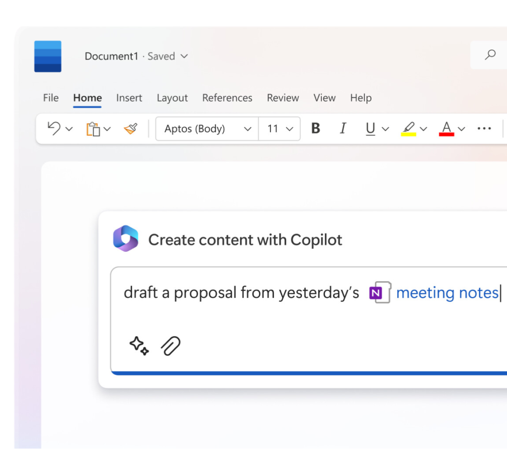Viewport: 507px width, 475px height.
Task: Switch to the Layout tab
Action: [172, 98]
